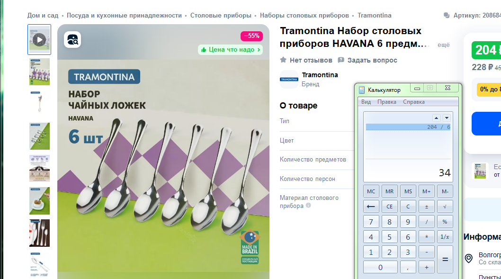
Task: Open the Дом и сад breadcrumb
Action: click(43, 15)
